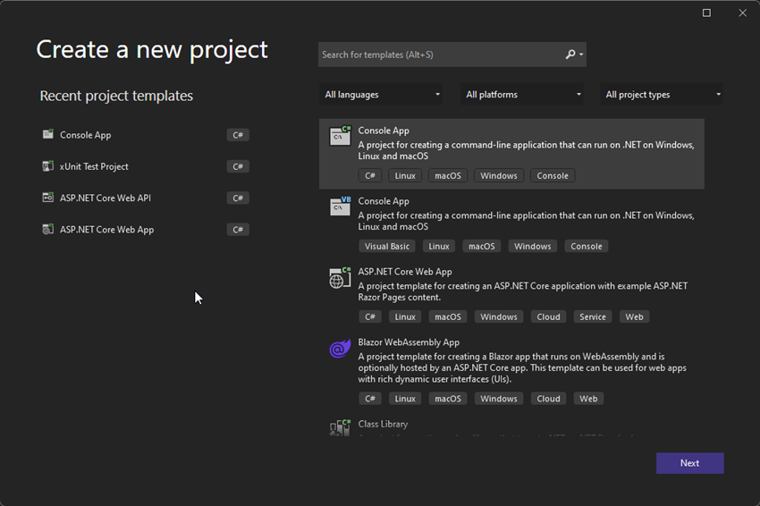This screenshot has width=760, height=506.
Task: Click the Visual Basic tag
Action: coord(387,246)
